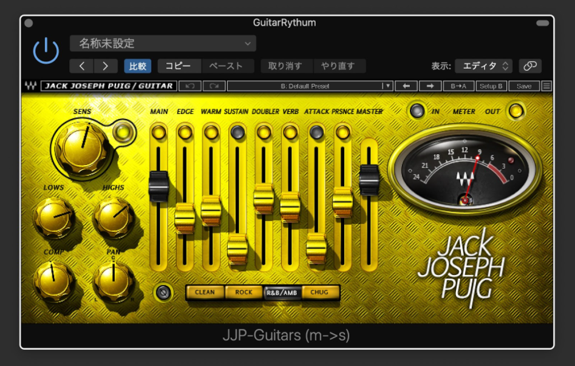The height and width of the screenshot is (366, 575).
Task: Toggle the plugin power bypass button
Action: tap(46, 50)
